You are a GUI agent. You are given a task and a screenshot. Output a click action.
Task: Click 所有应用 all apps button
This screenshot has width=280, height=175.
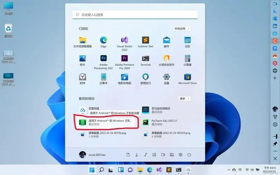(x=182, y=29)
